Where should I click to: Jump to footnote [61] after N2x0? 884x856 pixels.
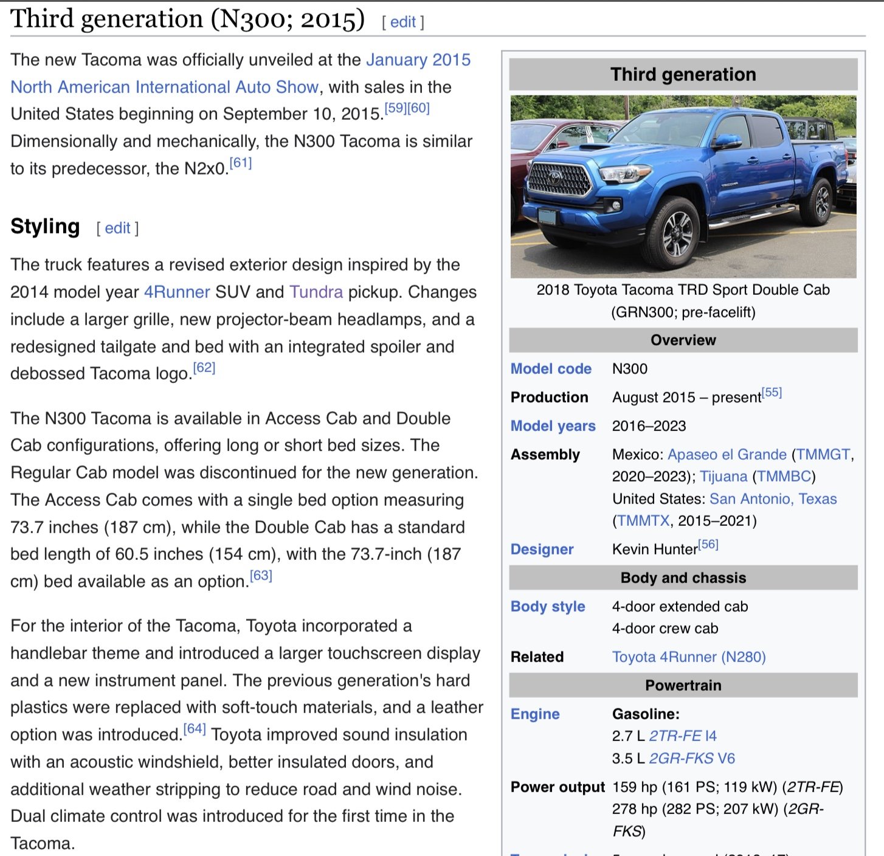[x=241, y=163]
